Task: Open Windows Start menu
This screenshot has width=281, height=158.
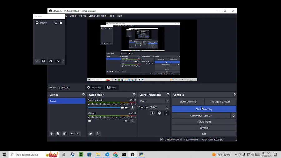Action: [4, 155]
